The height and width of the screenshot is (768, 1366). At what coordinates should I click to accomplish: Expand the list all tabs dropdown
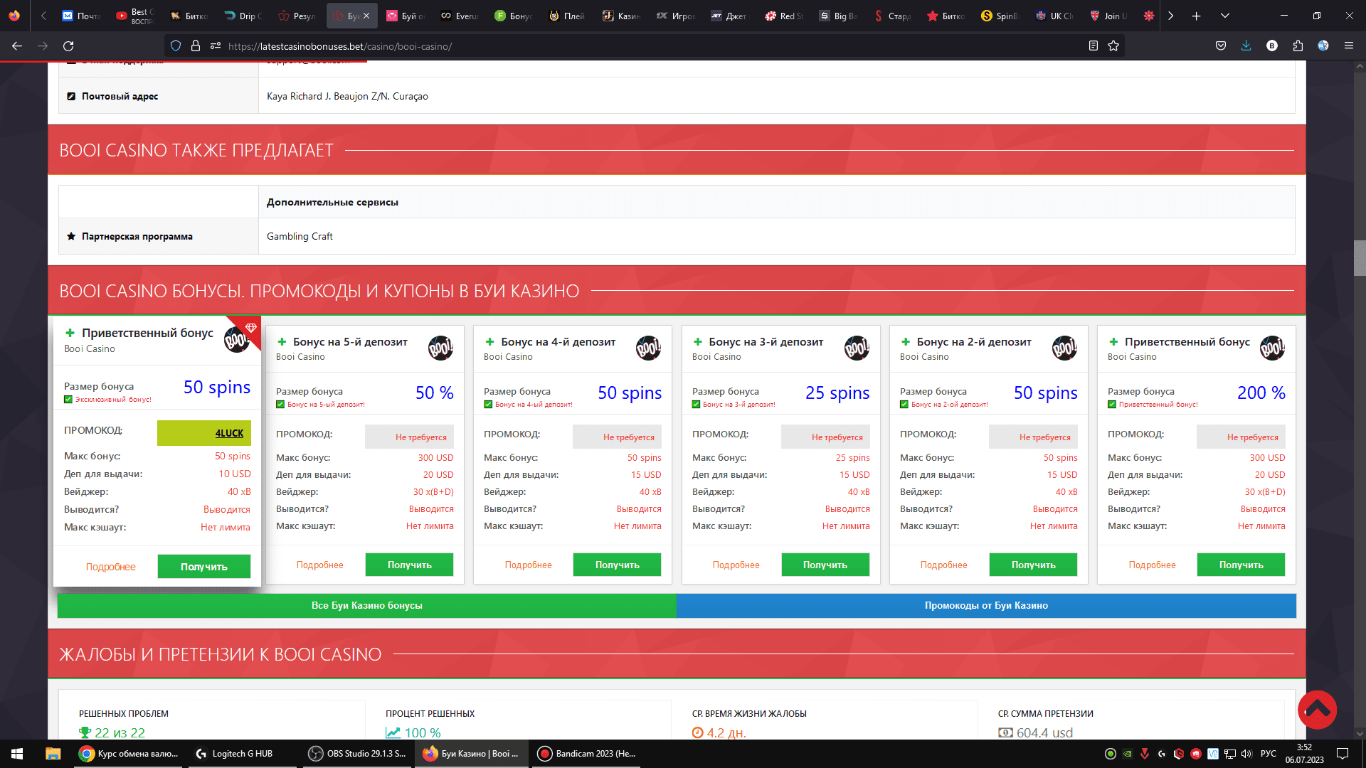(x=1225, y=16)
